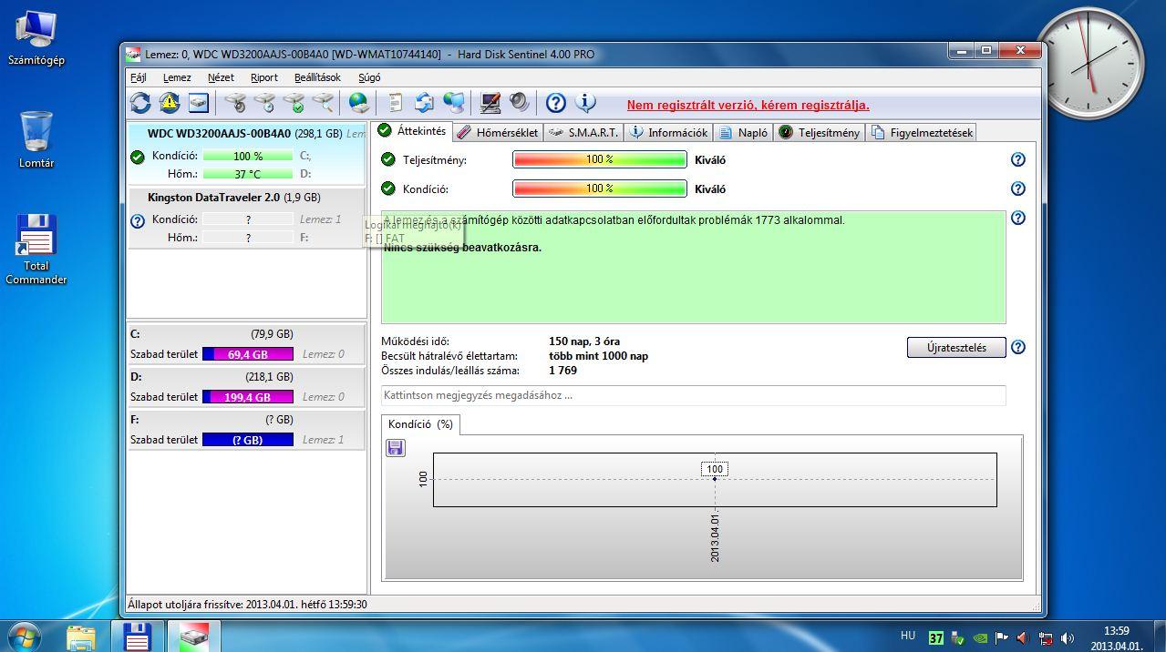
Task: Select the Kingston DataTraveler 2.0 disk entry
Action: click(246, 217)
